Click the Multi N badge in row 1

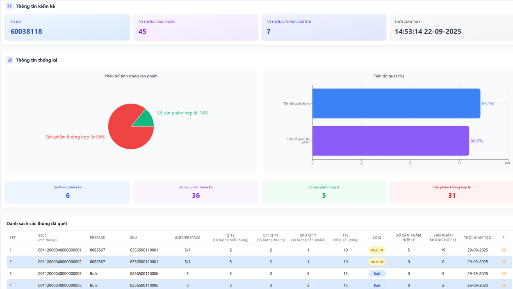click(377, 250)
